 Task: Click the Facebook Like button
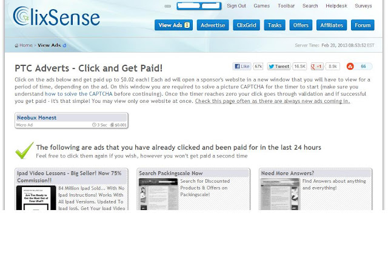click(x=242, y=67)
